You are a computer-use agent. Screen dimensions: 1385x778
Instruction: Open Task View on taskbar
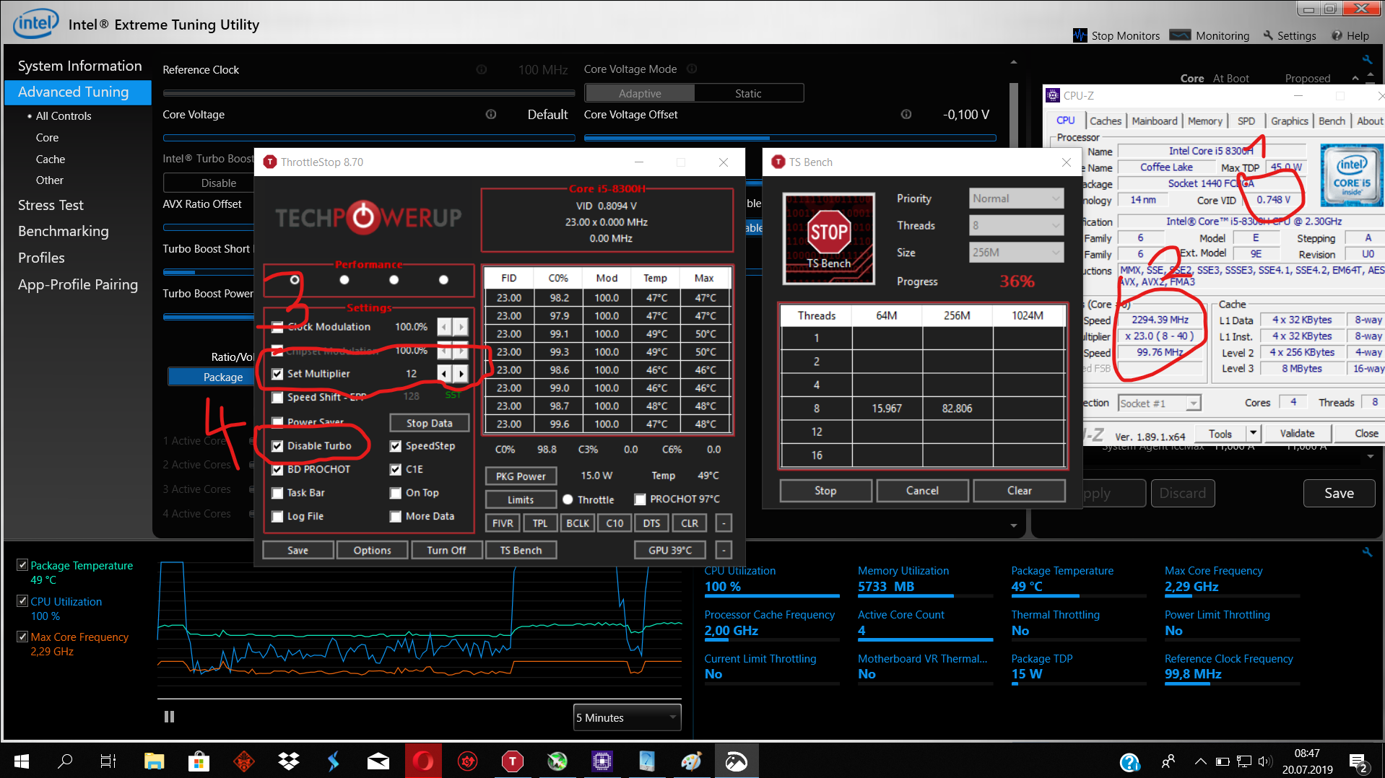tap(108, 761)
